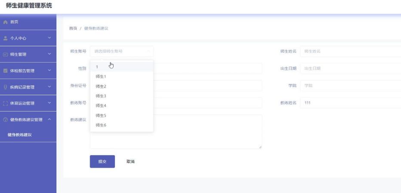Open the 个人中心 menu item
The height and width of the screenshot is (193, 401).
pos(28,38)
